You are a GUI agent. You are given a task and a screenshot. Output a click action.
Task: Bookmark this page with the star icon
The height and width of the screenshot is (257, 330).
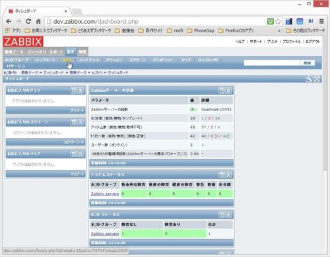pyautogui.click(x=278, y=21)
